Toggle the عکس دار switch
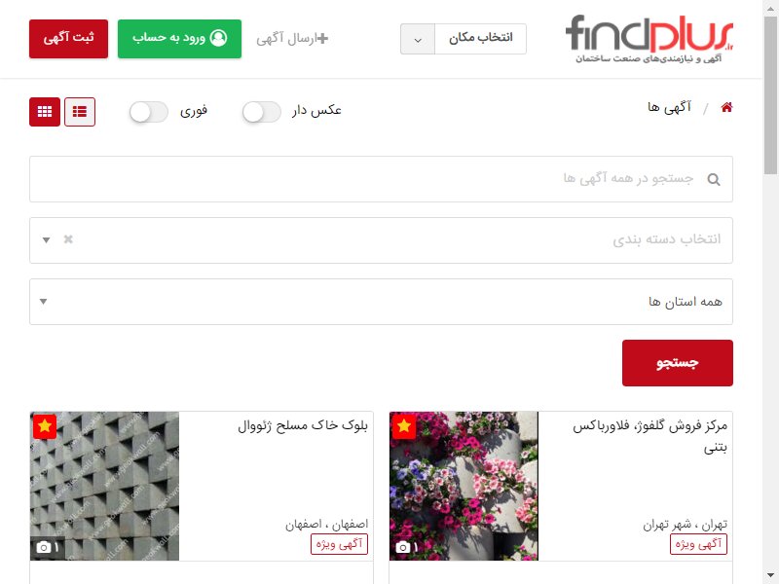779x584 pixels. coord(261,112)
